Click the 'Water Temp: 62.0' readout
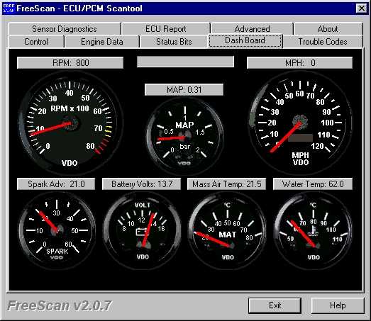 click(x=313, y=184)
